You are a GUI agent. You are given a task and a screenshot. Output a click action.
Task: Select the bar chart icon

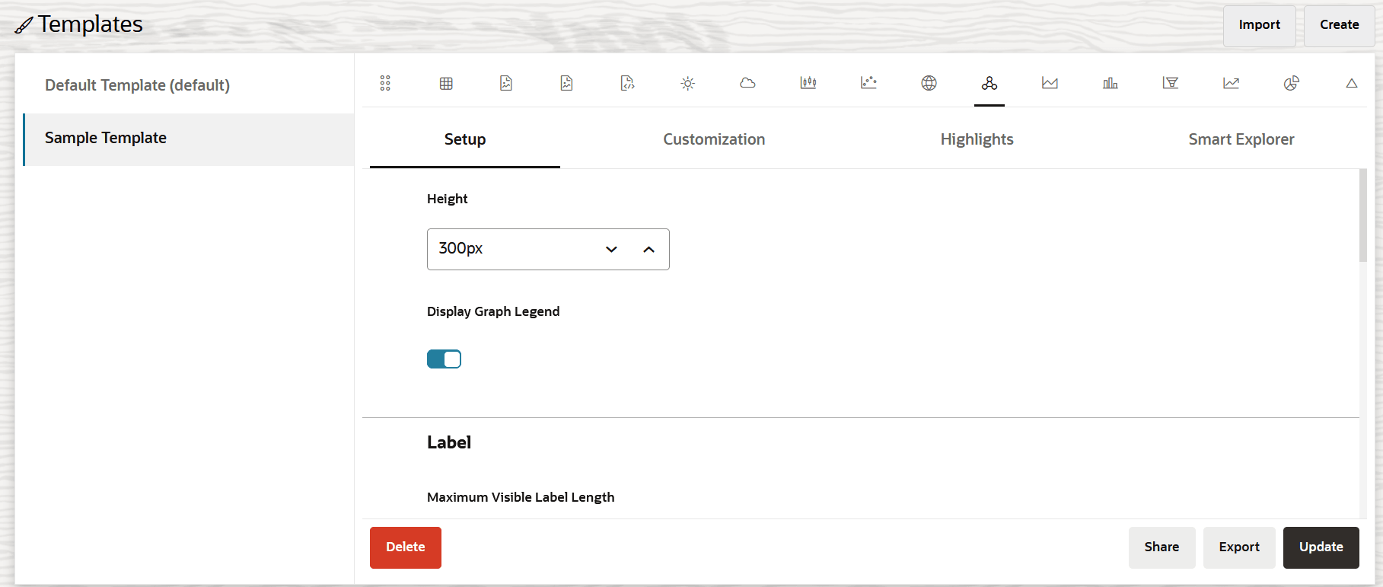click(x=1111, y=83)
